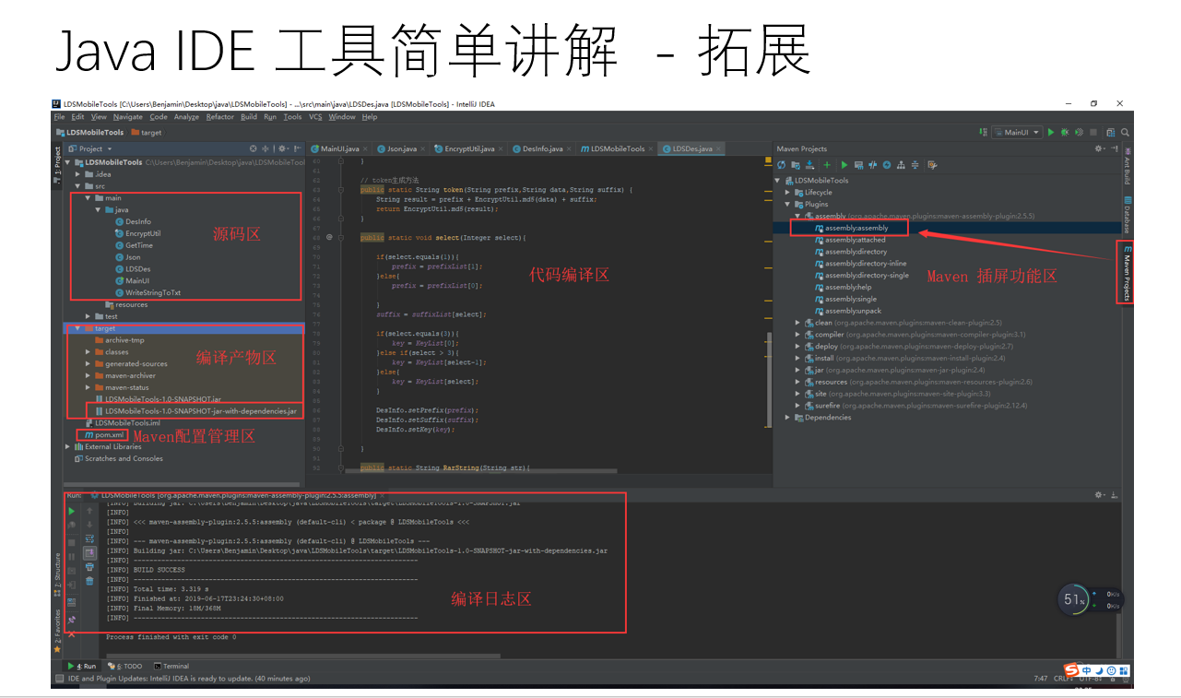1181x698 pixels.
Task: Toggle Skip Tests mode in Maven toolbar
Action: click(x=872, y=164)
